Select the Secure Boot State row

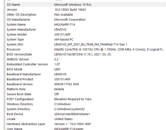[x=86, y=94]
